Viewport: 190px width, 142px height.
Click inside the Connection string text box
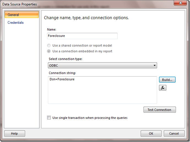pos(102,90)
